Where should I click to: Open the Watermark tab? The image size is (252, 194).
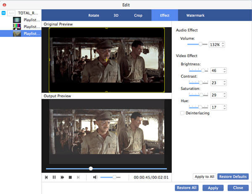[x=195, y=16]
